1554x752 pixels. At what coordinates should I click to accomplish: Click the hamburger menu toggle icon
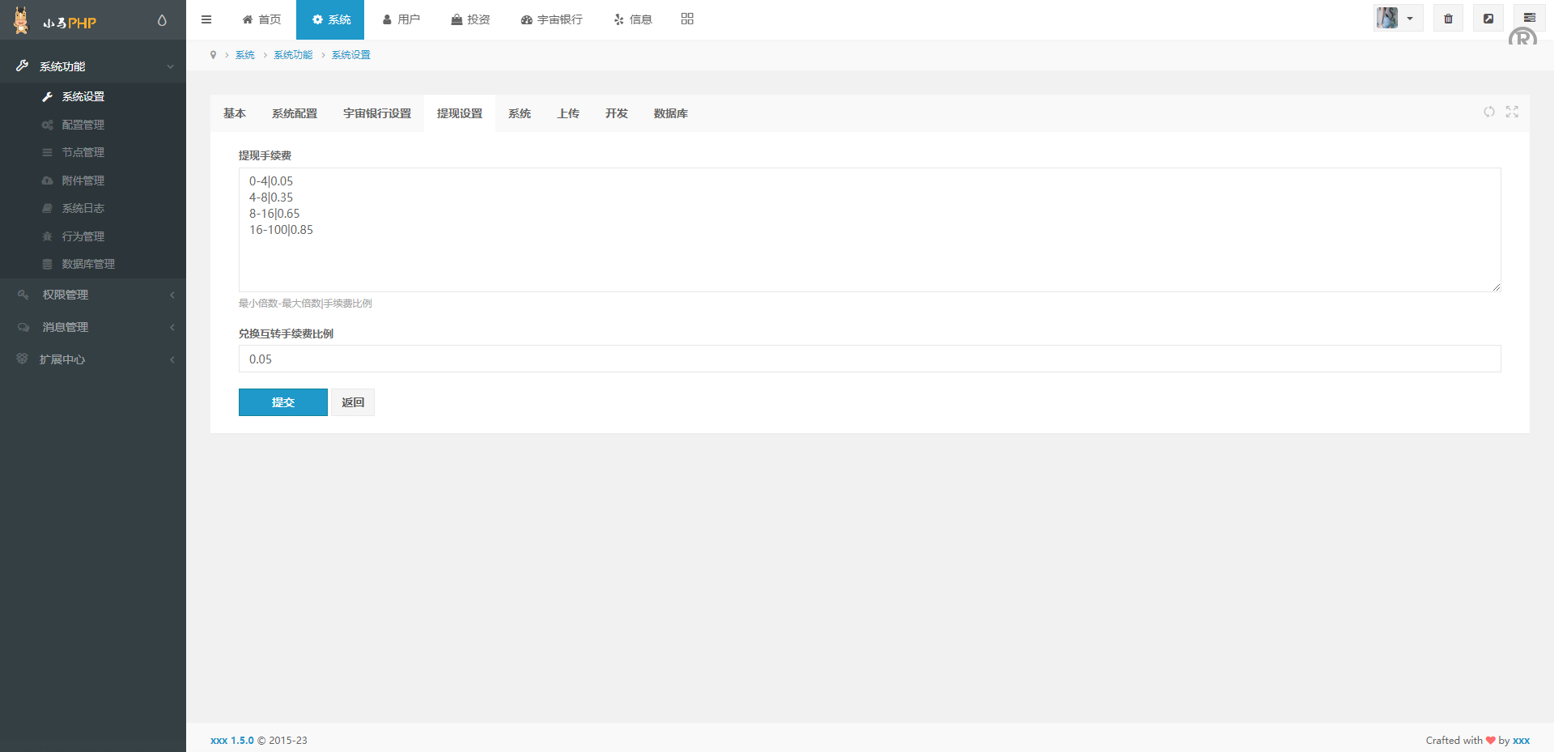click(206, 19)
